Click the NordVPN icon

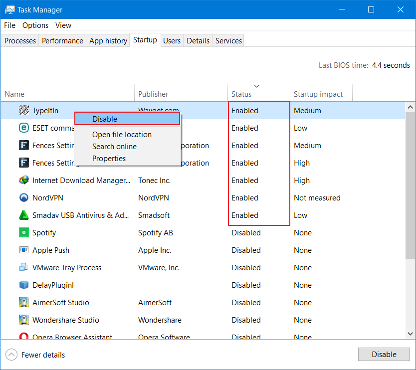(x=24, y=198)
